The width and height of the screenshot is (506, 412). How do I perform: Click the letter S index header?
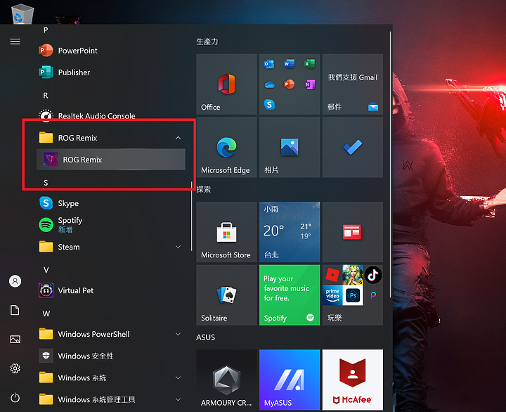(46, 183)
